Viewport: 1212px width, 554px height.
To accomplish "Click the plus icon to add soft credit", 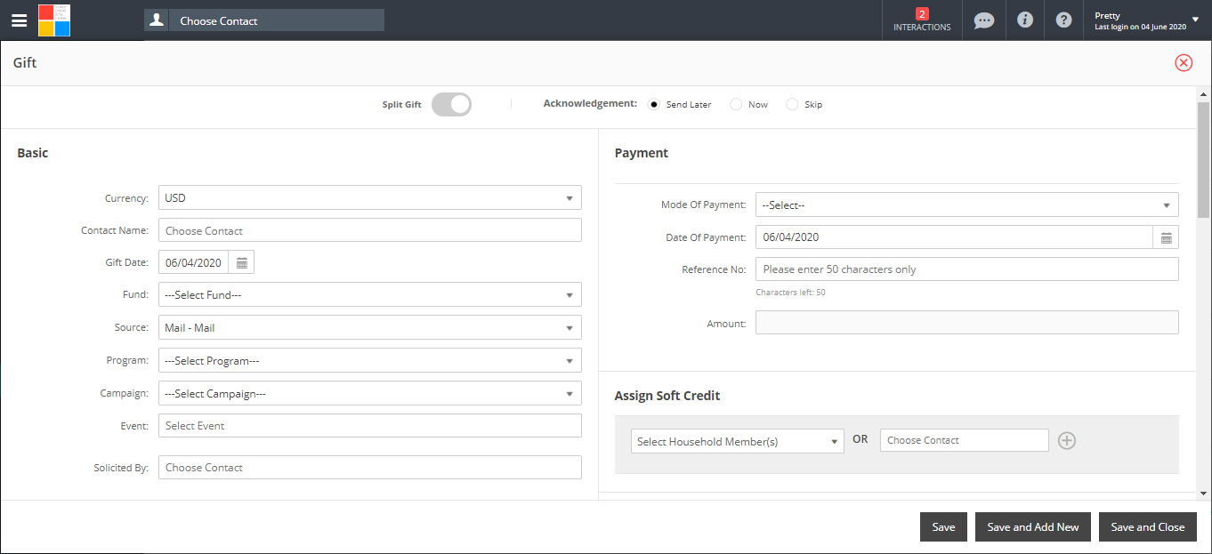I will (x=1067, y=440).
